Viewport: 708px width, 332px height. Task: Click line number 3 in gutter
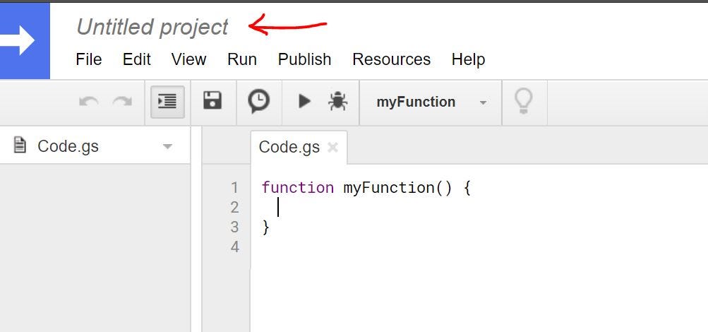(234, 227)
